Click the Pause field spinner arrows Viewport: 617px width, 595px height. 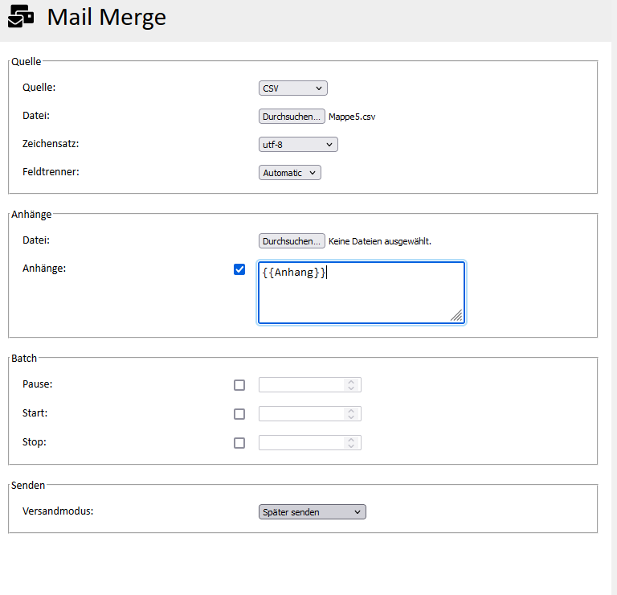coord(350,385)
